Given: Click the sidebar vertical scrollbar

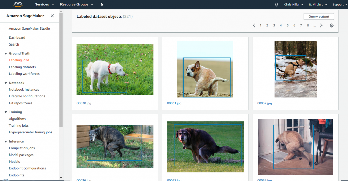Looking at the screenshot, I should pyautogui.click(x=61, y=70).
